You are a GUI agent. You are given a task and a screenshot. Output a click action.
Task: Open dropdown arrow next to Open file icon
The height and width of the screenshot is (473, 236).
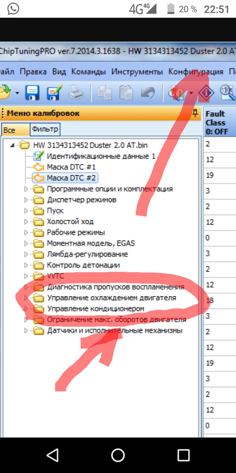17,93
